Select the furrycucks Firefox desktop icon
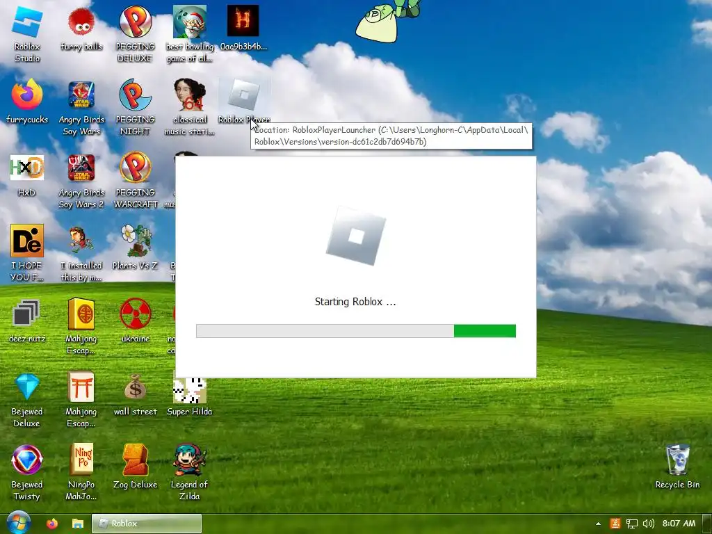712x534 pixels. 27,102
